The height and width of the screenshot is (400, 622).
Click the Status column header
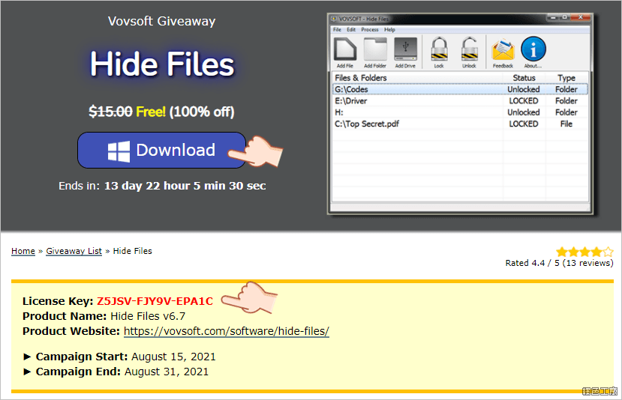[524, 78]
